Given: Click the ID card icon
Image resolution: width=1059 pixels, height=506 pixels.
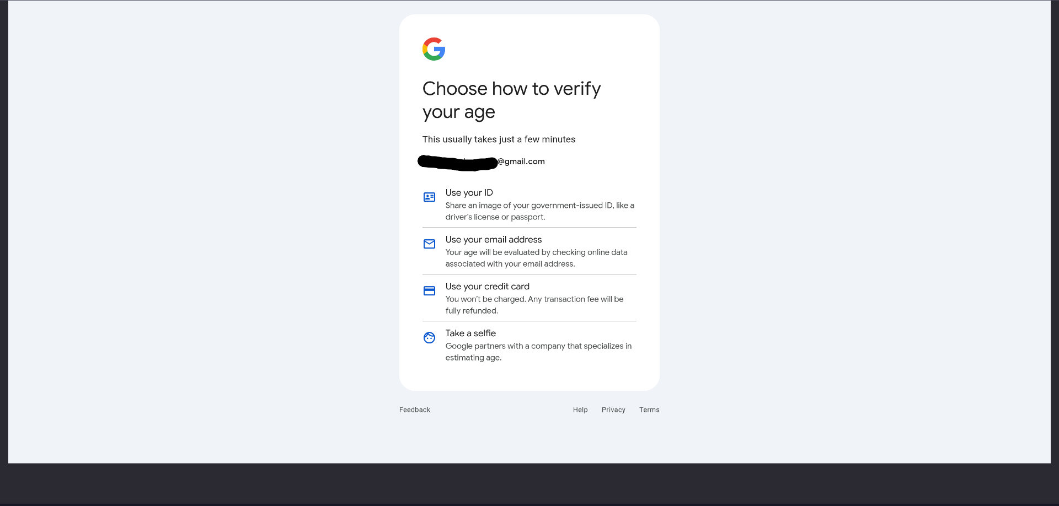Looking at the screenshot, I should click(429, 197).
